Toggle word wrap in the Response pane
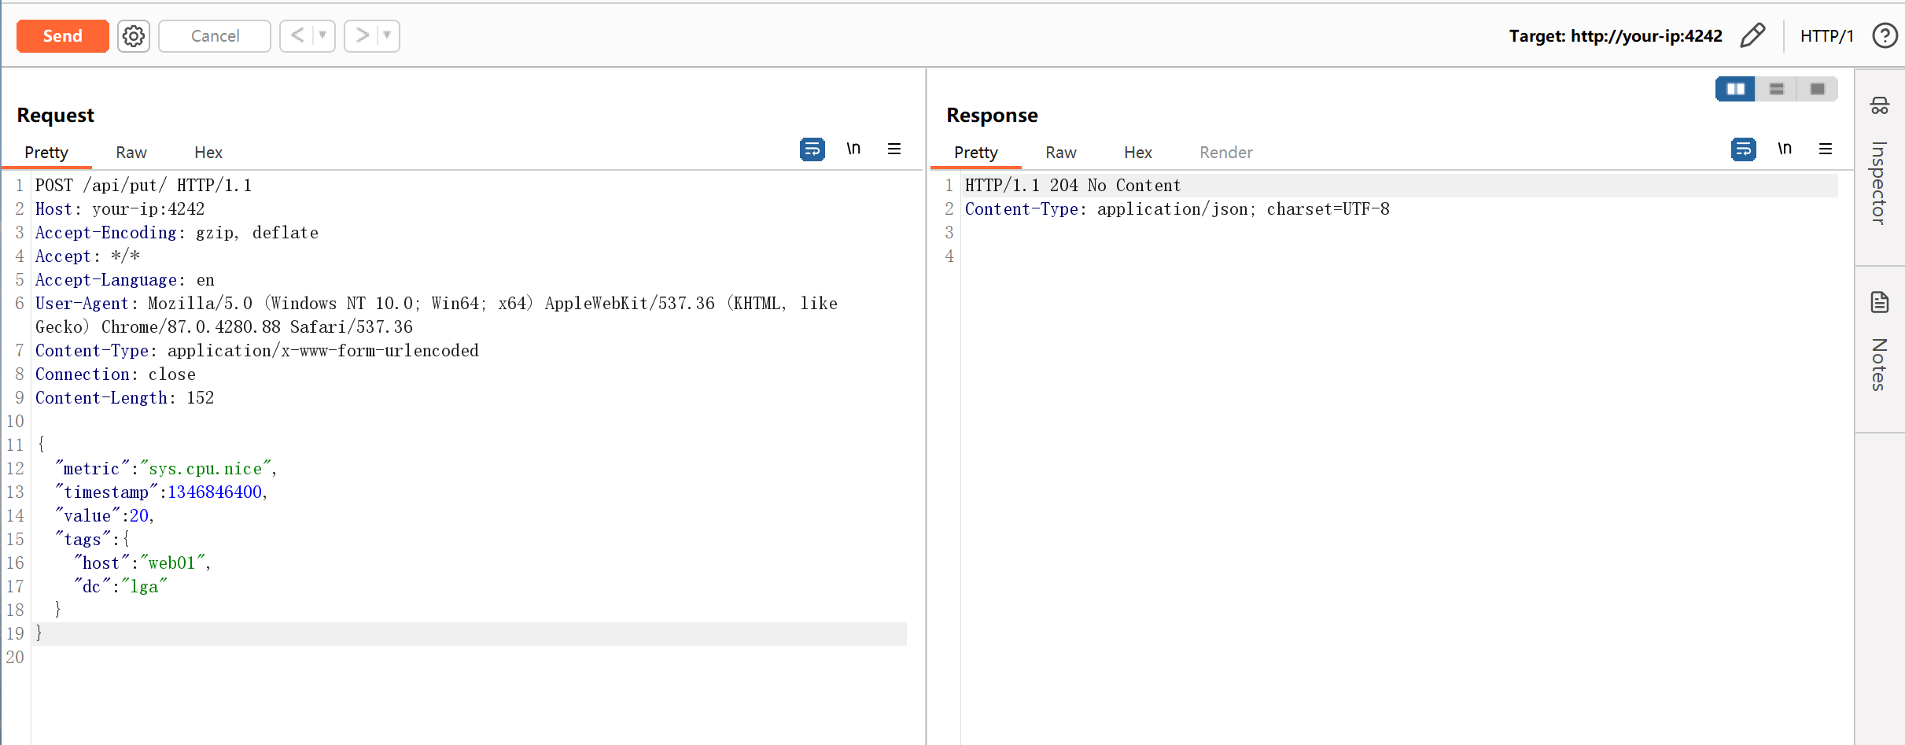 1743,149
